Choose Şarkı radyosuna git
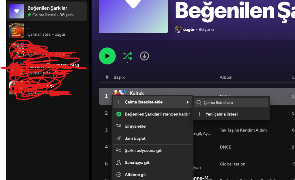 (152, 150)
